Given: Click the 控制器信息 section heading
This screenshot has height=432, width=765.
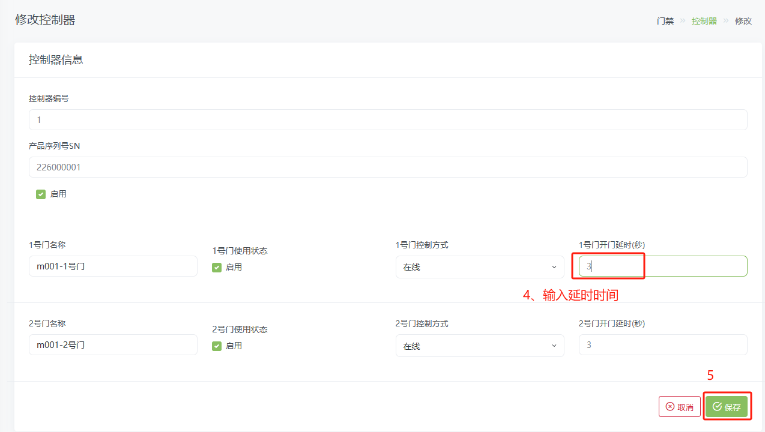Looking at the screenshot, I should click(56, 60).
